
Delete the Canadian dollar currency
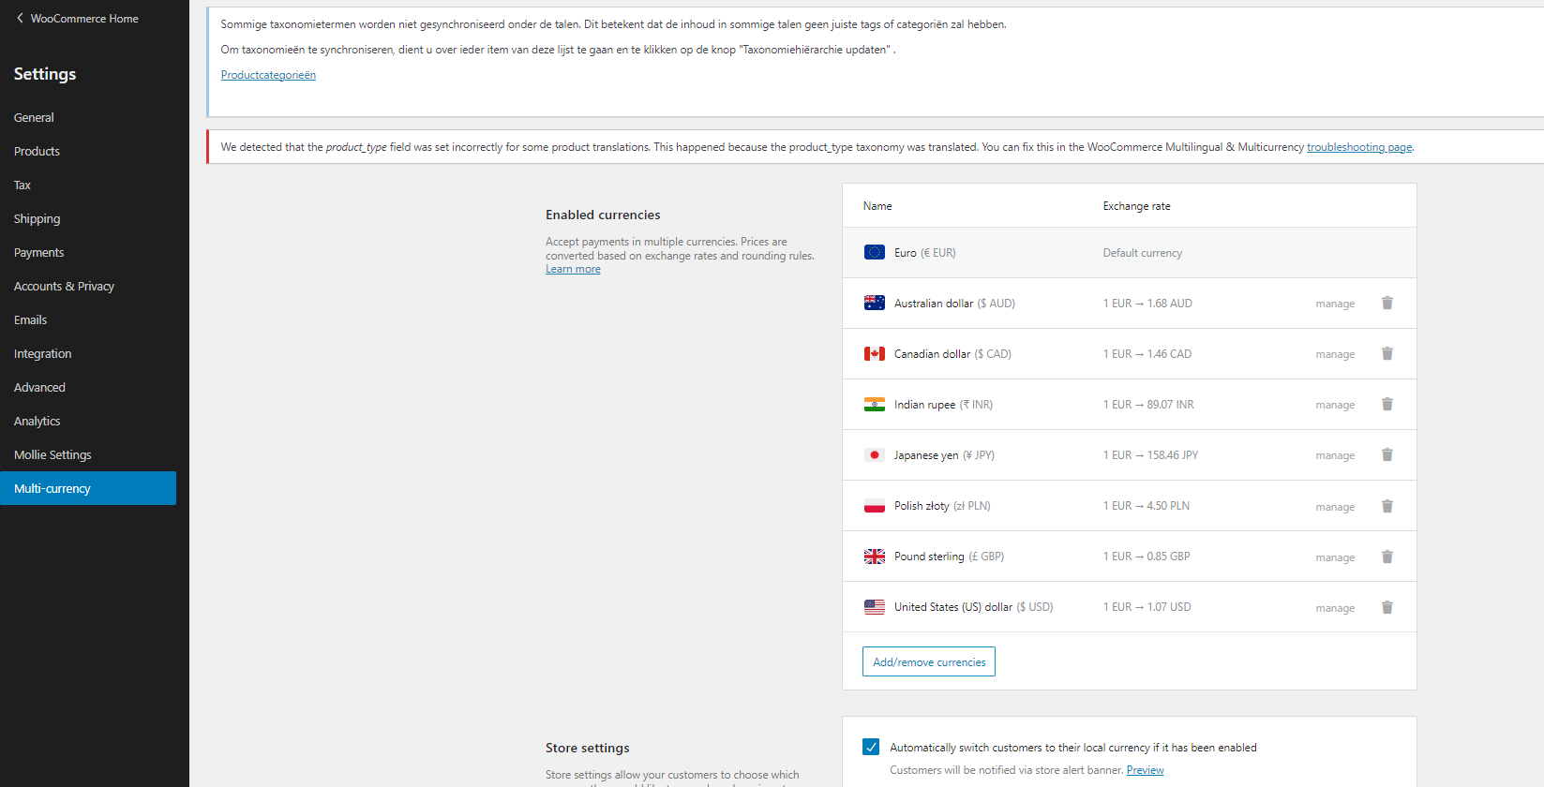tap(1387, 353)
